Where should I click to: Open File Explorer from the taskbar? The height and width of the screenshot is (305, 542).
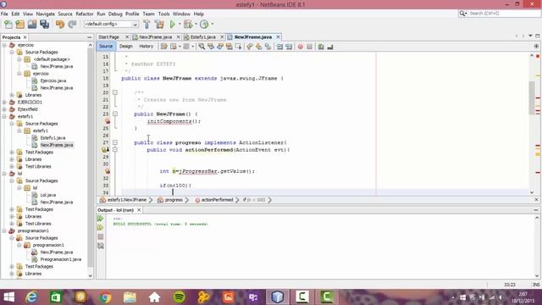[x=130, y=297]
